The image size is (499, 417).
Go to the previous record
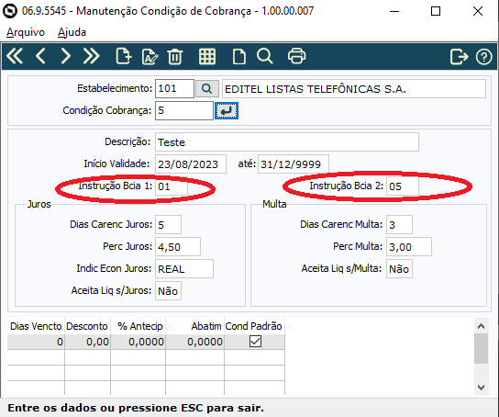40,56
